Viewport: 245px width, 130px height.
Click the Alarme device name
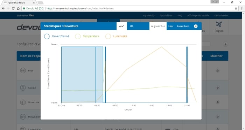coord(32,88)
